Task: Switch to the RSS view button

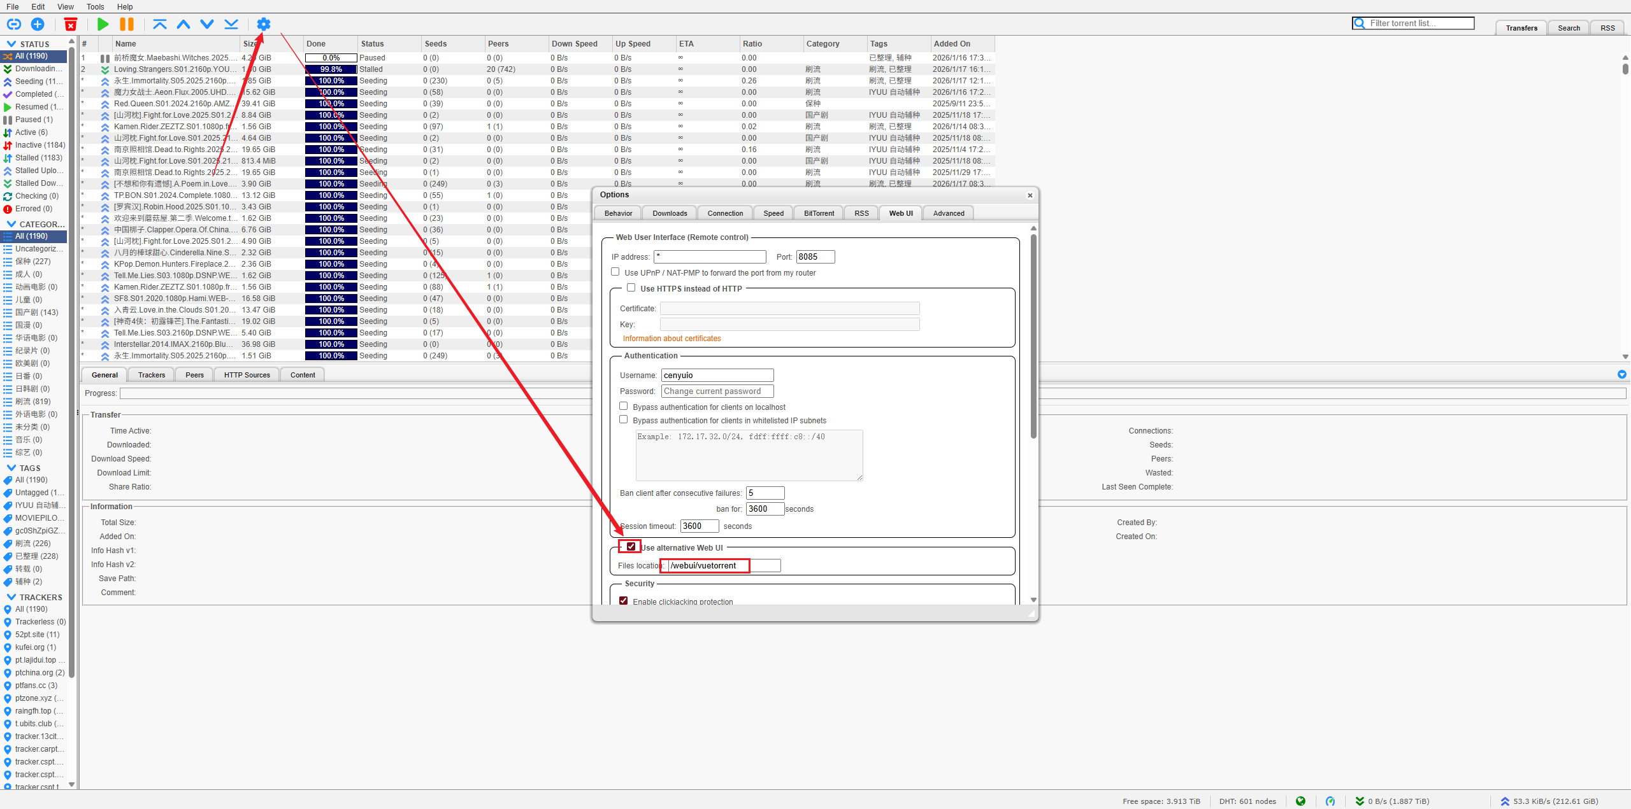Action: click(x=1607, y=28)
